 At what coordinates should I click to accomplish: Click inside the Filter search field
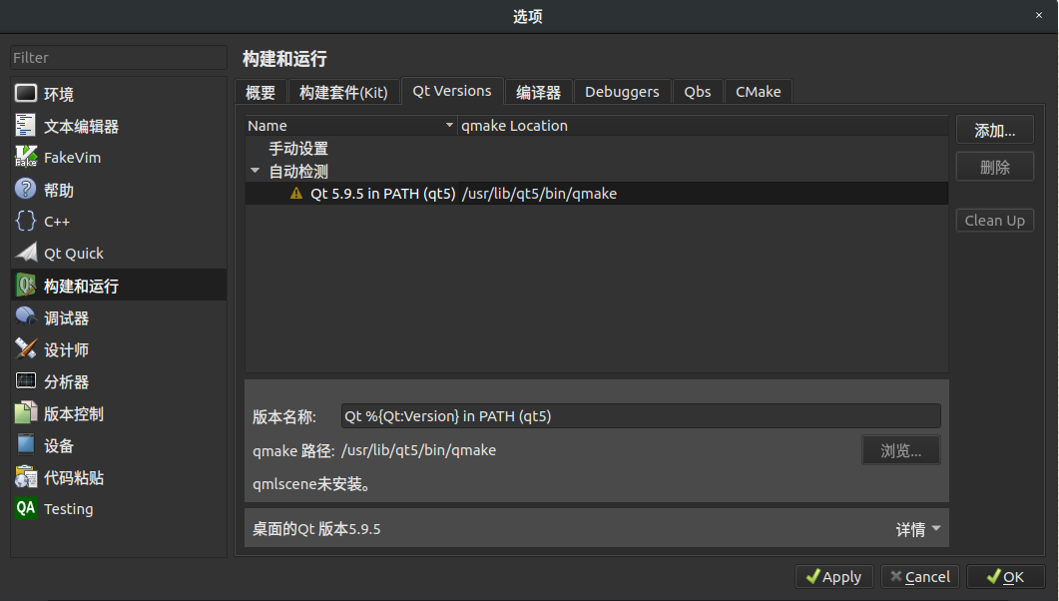click(117, 57)
